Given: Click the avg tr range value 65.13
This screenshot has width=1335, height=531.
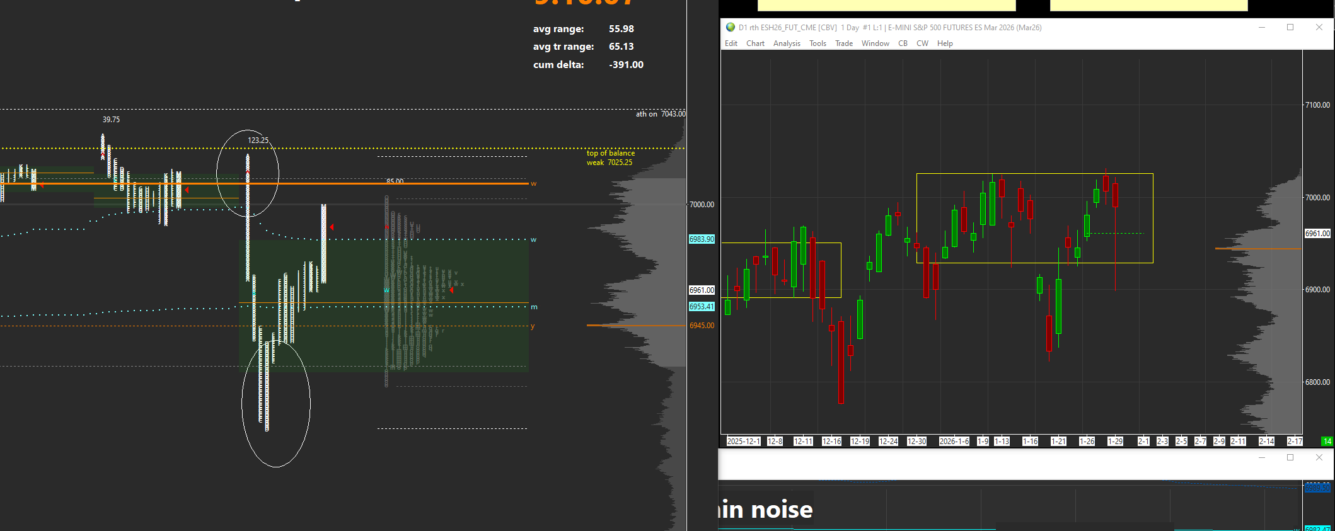Looking at the screenshot, I should click(x=621, y=47).
